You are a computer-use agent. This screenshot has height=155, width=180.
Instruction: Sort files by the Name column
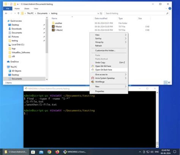(54, 18)
